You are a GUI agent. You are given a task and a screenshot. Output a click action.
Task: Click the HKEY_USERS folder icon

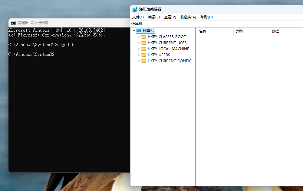[143, 55]
